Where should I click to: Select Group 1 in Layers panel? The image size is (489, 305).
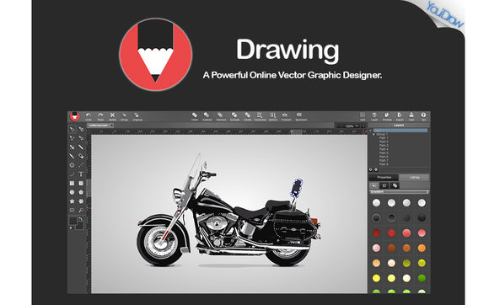coord(382,134)
